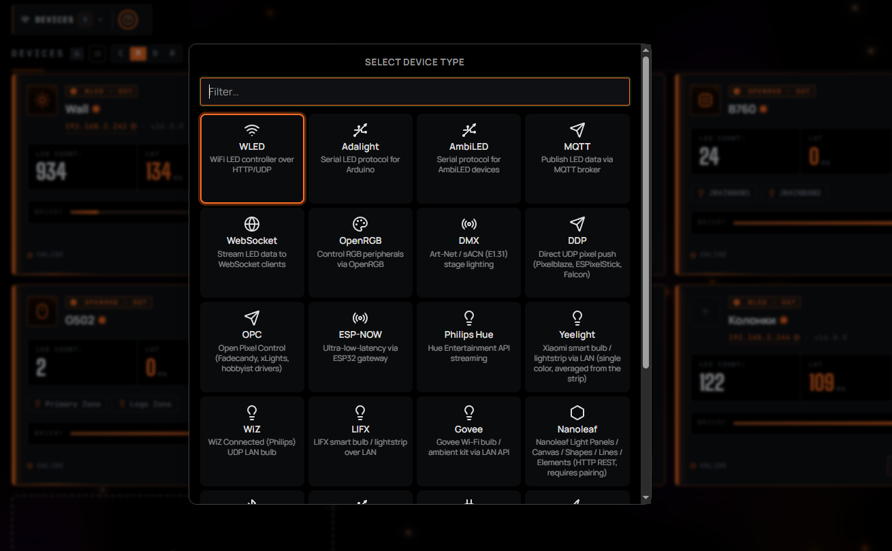Click the B760 device chip icon

[x=706, y=101]
